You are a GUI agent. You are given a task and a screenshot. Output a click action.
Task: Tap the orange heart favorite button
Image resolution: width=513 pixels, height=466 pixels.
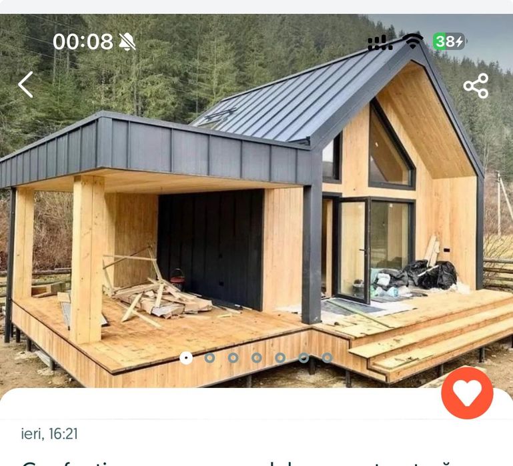click(467, 393)
